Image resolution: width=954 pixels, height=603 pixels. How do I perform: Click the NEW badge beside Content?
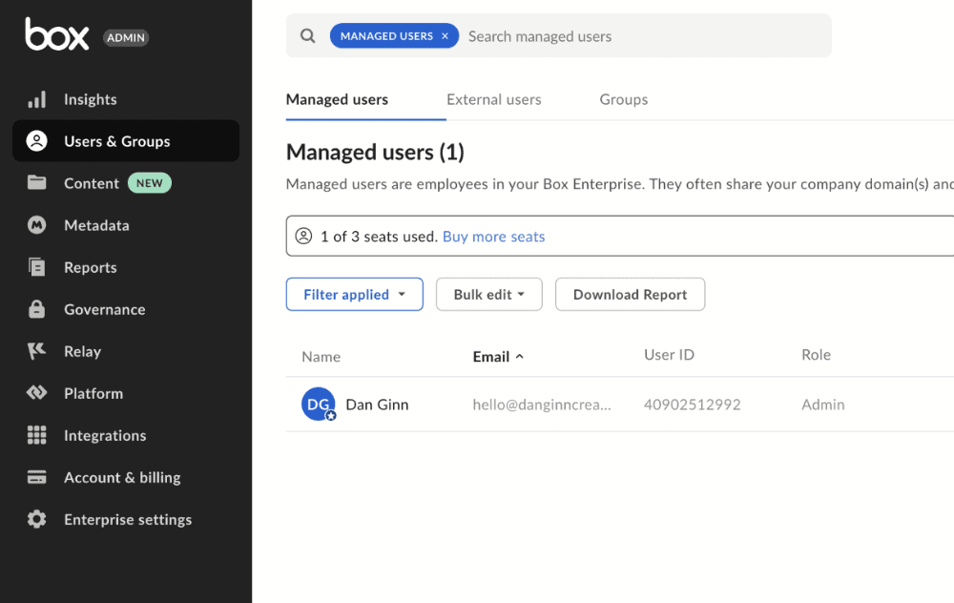150,183
